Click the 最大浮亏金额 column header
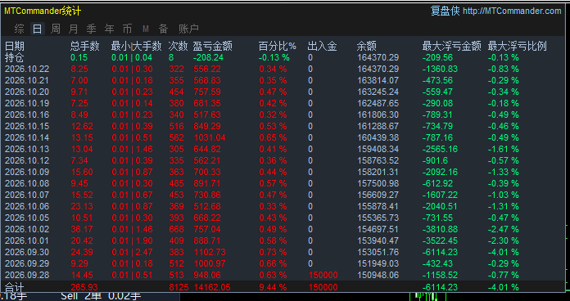The width and height of the screenshot is (570, 301). coord(452,46)
